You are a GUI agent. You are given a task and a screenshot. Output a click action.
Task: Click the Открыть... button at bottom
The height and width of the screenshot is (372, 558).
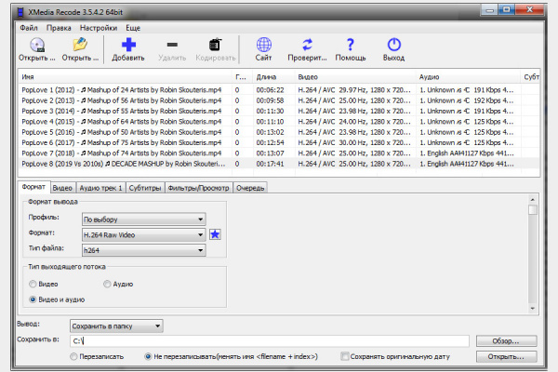click(x=507, y=357)
